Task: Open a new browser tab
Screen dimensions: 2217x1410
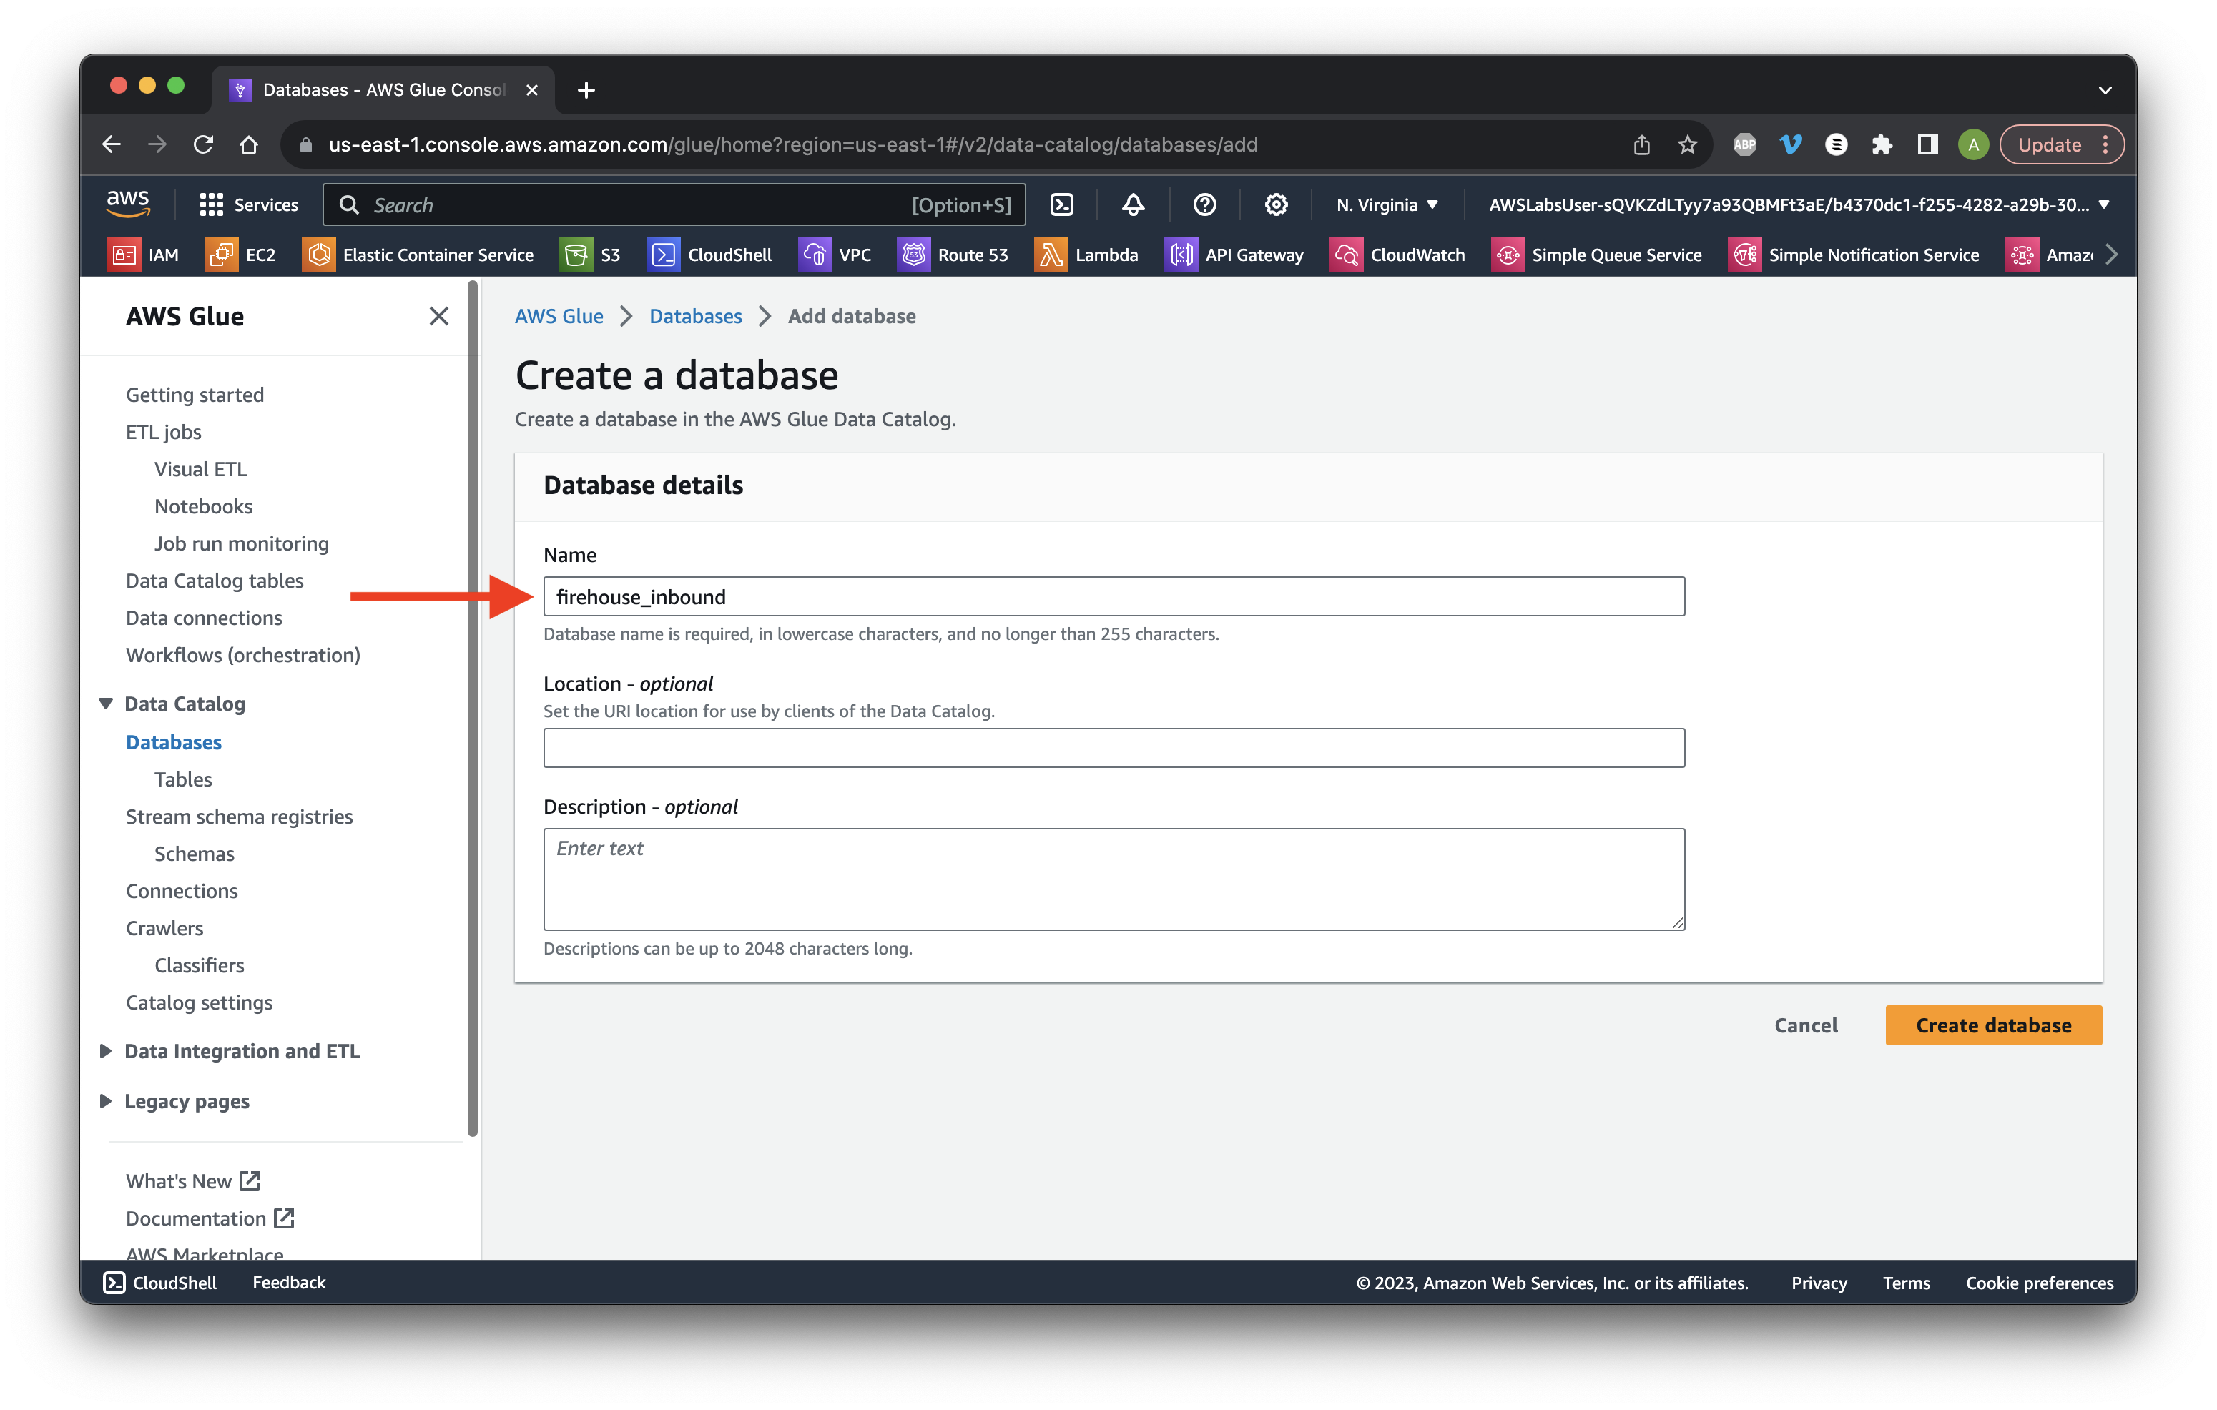Action: [586, 89]
